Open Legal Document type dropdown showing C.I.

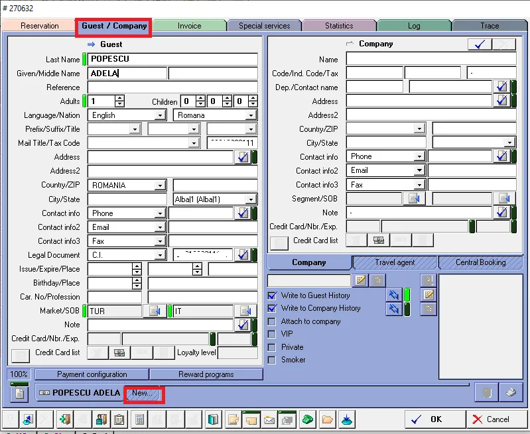(160, 255)
